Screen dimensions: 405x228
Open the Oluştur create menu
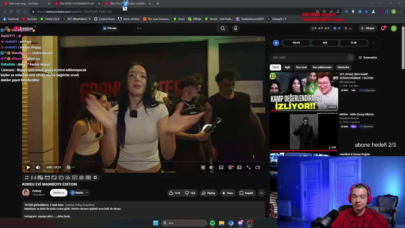367,28
